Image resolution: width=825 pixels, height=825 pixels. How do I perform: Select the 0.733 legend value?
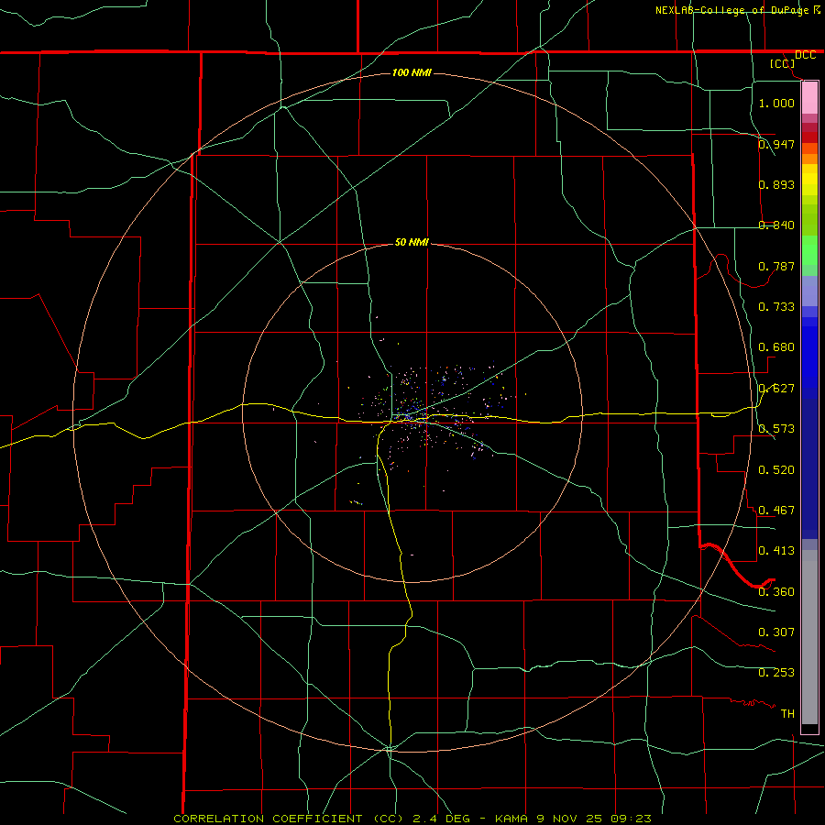point(776,307)
